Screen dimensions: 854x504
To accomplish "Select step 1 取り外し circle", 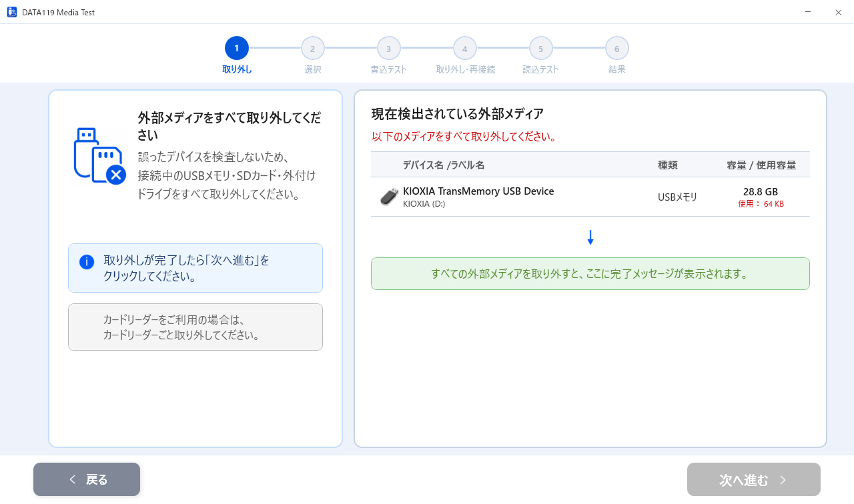I will (x=237, y=48).
